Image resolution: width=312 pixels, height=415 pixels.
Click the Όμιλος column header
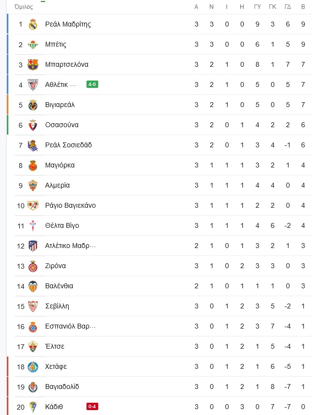pyautogui.click(x=24, y=7)
